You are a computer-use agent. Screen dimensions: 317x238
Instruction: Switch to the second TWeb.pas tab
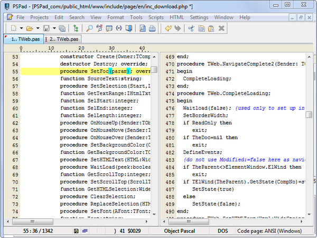pos(64,39)
